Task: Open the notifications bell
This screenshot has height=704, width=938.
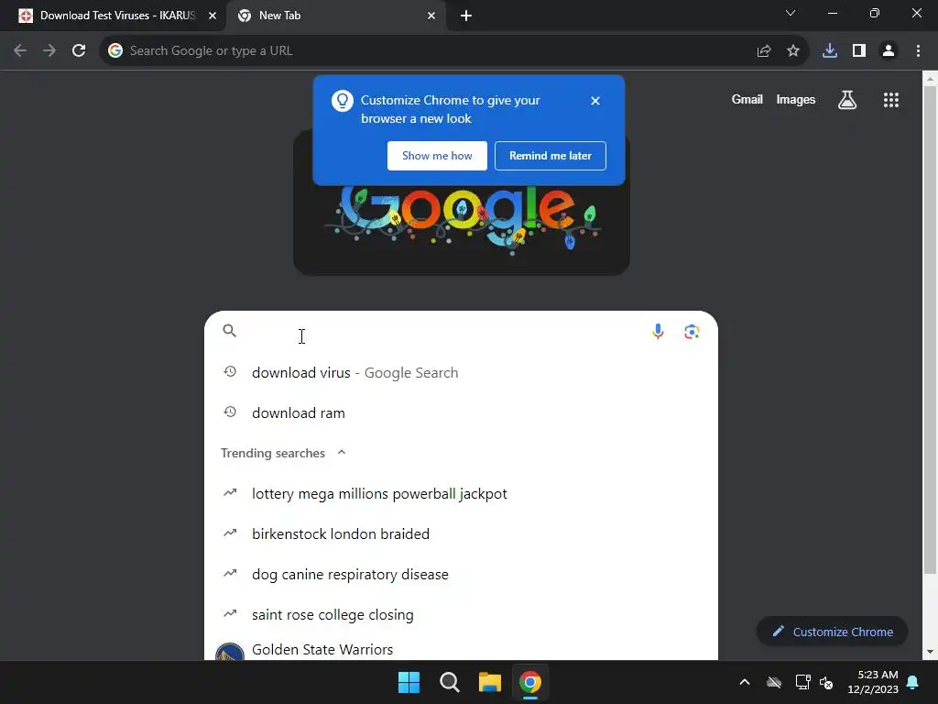Action: 913,682
